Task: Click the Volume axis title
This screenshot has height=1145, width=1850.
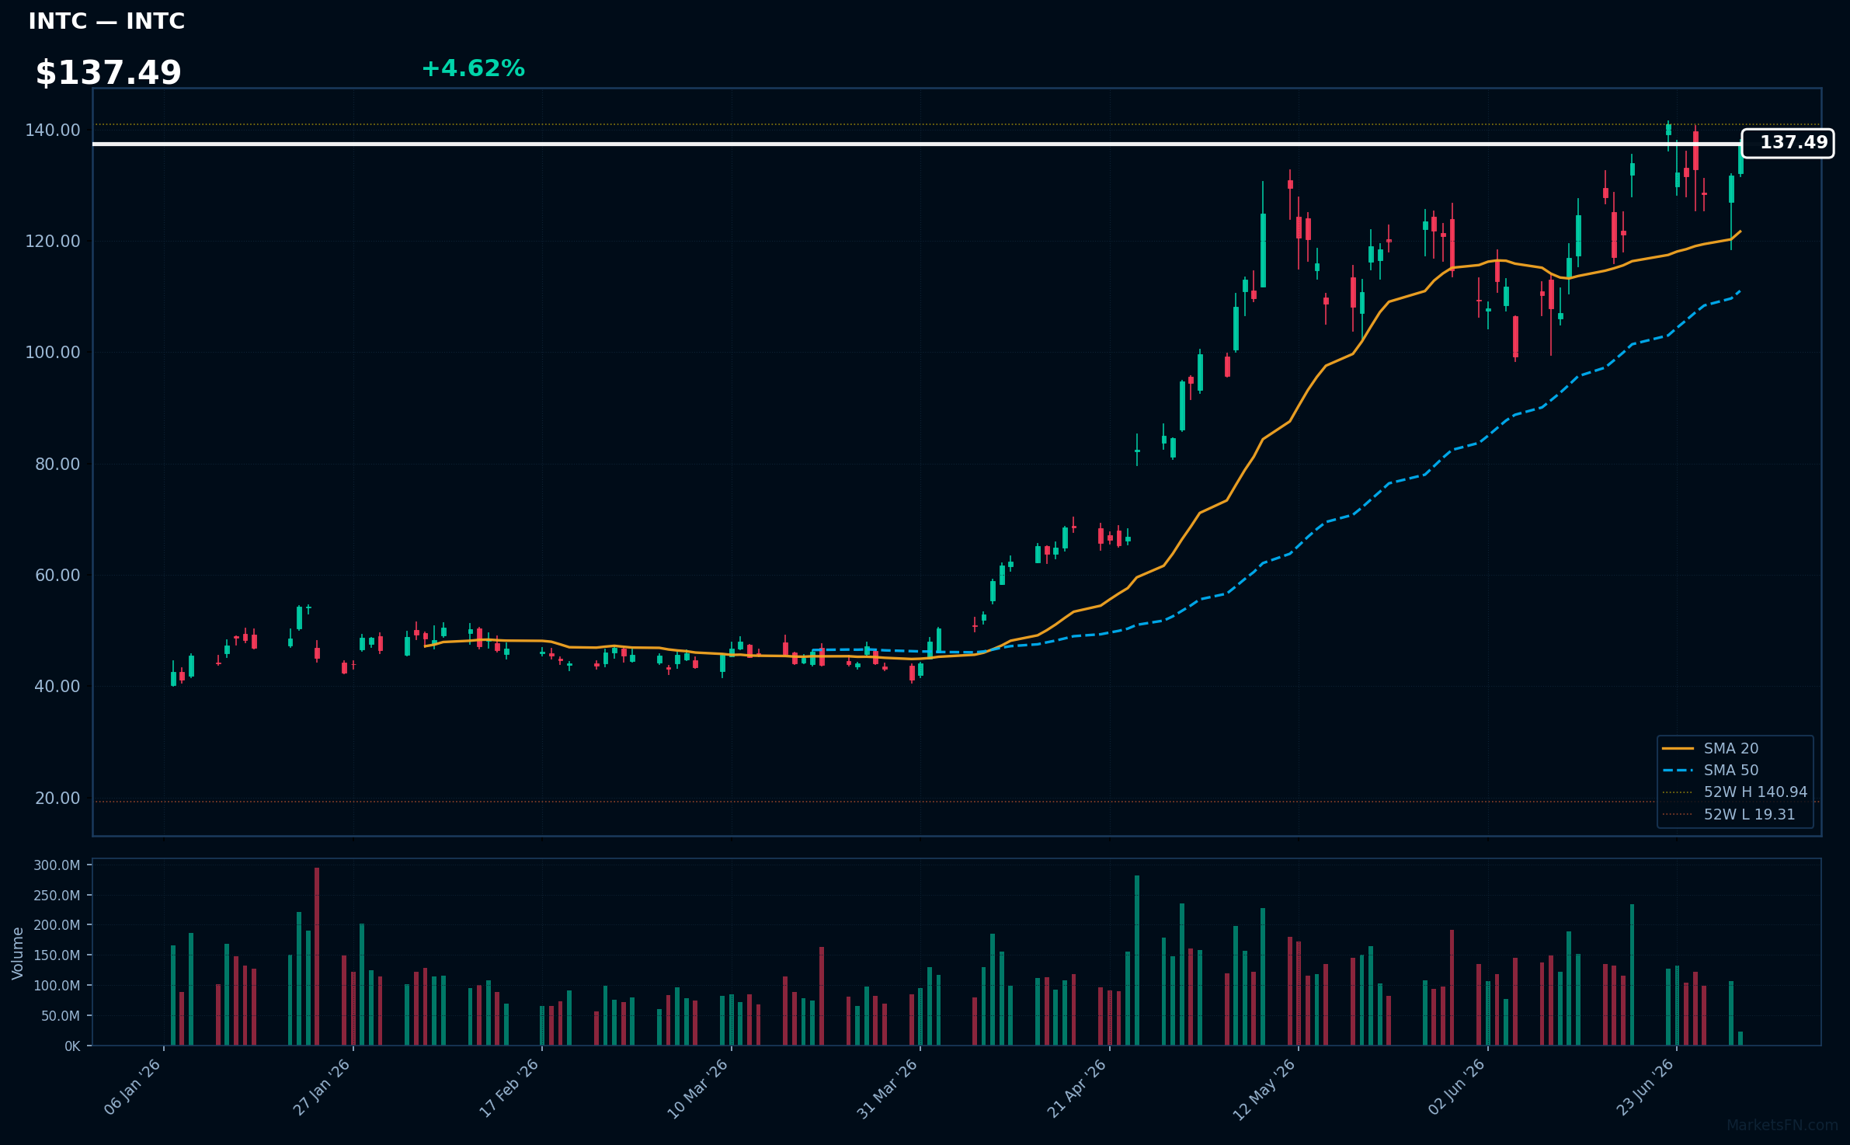Action: [x=17, y=952]
